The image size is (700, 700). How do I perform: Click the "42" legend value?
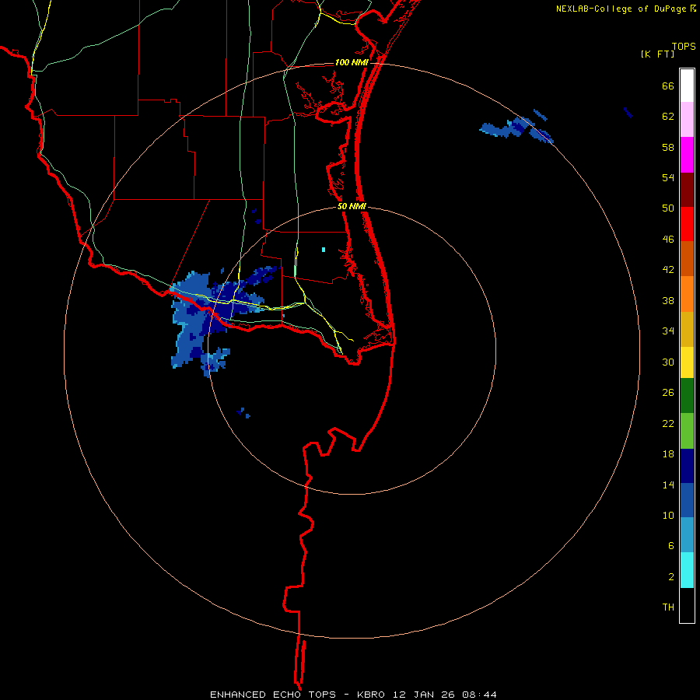point(668,270)
